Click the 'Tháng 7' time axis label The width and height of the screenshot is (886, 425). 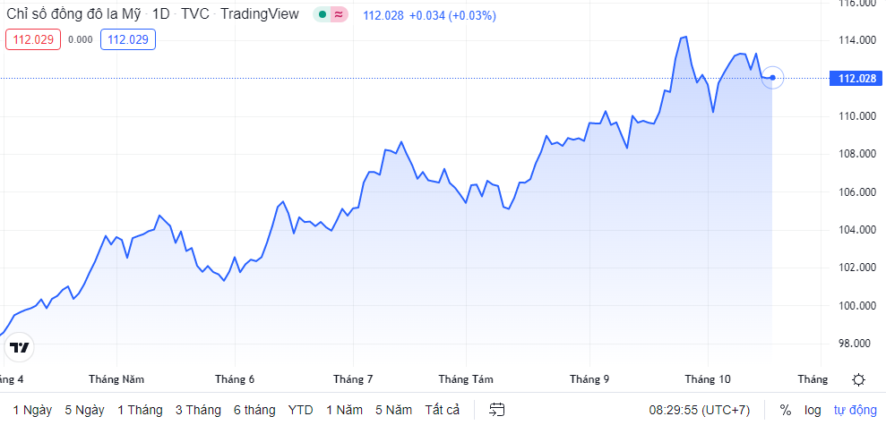click(x=352, y=378)
